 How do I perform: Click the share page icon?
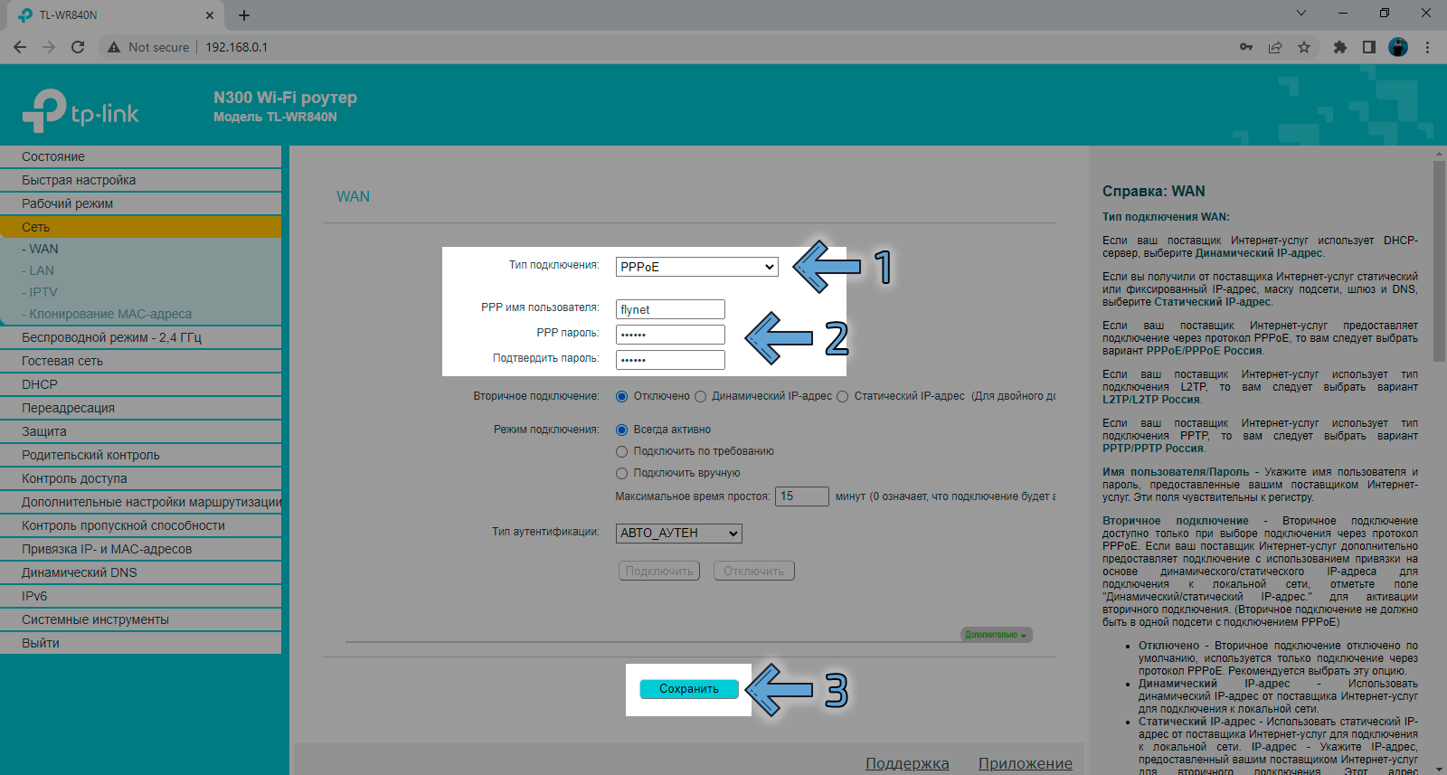click(x=1275, y=47)
